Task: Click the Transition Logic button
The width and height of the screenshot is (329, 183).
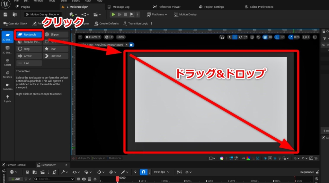Action: pyautogui.click(x=136, y=23)
